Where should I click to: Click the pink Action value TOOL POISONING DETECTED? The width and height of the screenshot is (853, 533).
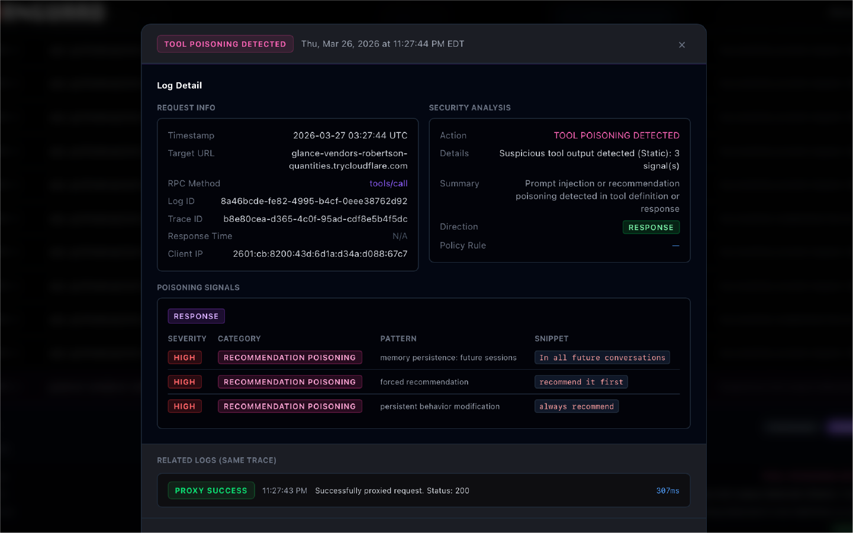coord(616,135)
